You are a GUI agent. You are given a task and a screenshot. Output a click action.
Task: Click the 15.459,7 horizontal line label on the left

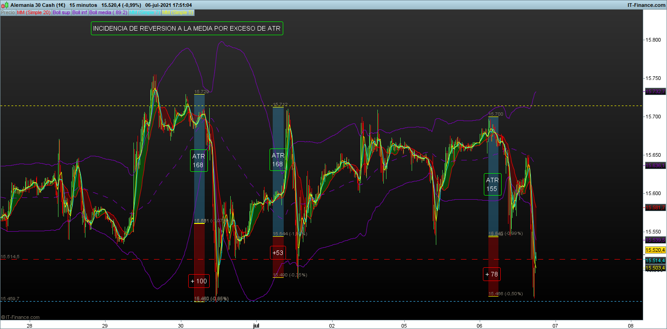click(10, 299)
